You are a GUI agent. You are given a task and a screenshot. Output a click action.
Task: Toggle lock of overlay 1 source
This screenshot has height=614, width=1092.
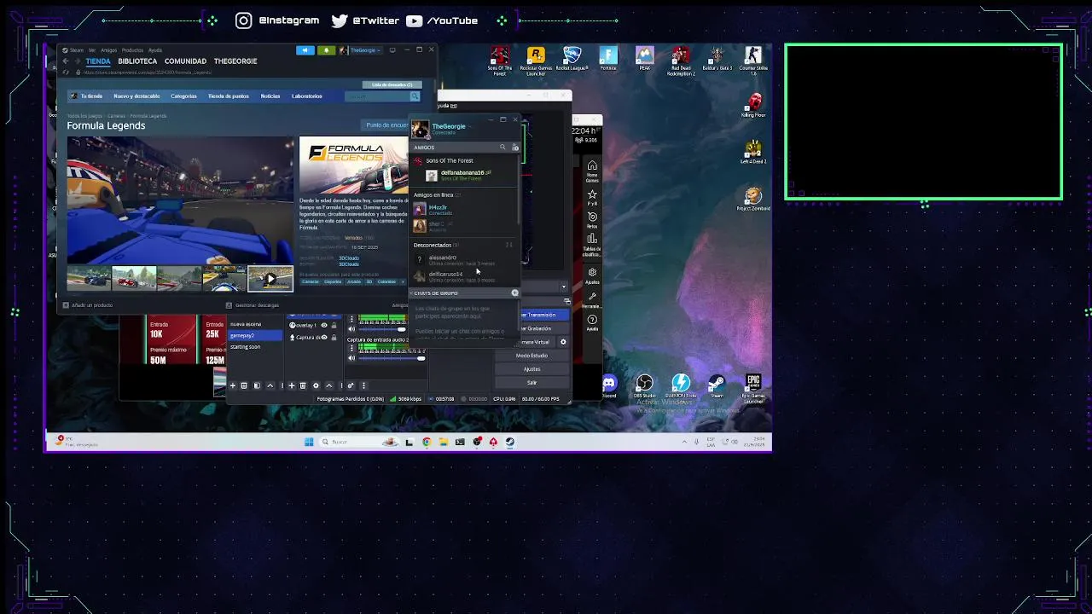[x=334, y=325]
